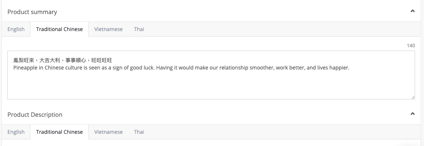
Task: Focus the empty area of summary textarea
Action: 211,85
